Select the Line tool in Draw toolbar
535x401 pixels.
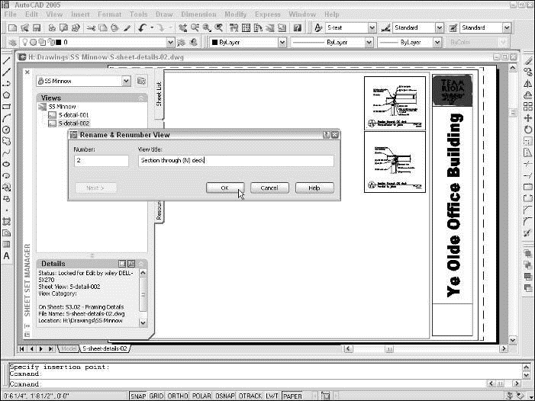coord(6,61)
